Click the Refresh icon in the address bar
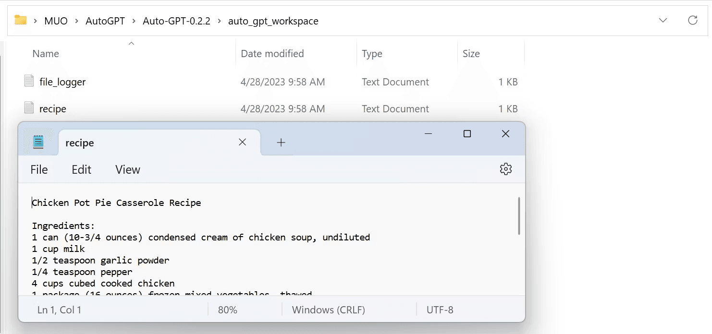This screenshot has height=334, width=712. [x=692, y=20]
